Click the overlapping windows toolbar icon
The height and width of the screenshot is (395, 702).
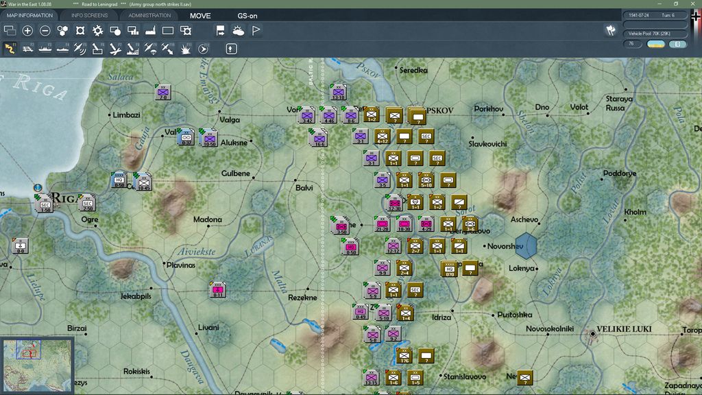tap(10, 30)
